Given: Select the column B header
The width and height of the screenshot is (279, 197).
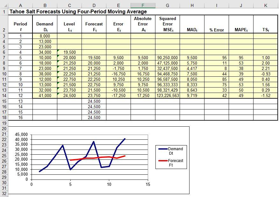Looking at the screenshot, I should 45,5.
